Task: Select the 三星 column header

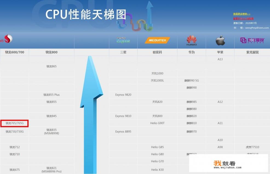Action: point(123,52)
